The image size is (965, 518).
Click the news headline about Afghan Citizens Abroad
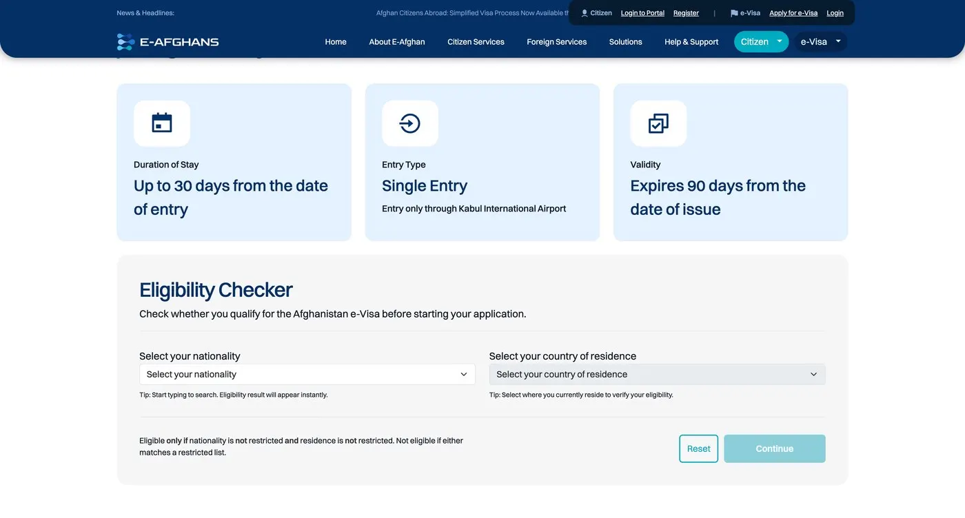tap(472, 13)
